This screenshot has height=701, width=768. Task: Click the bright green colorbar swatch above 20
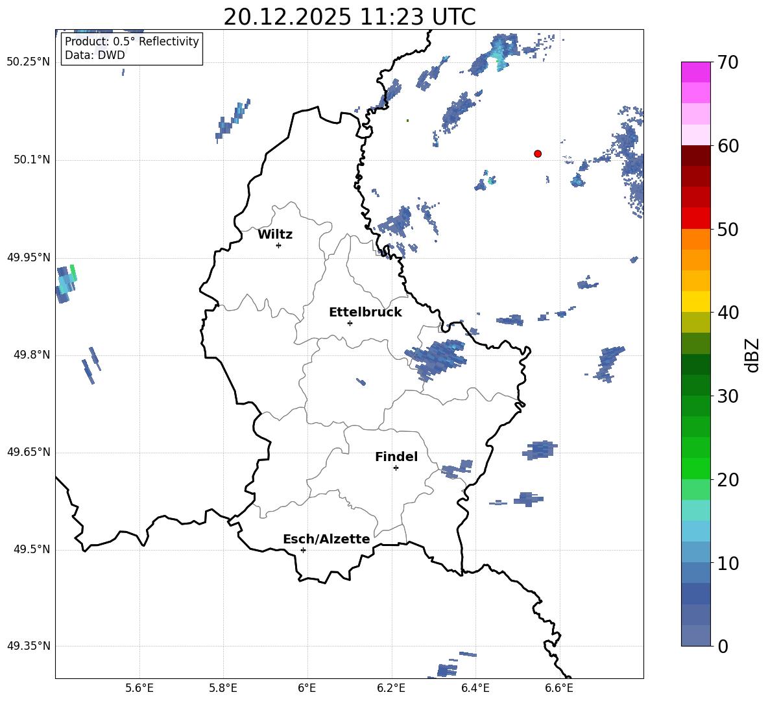coord(695,468)
